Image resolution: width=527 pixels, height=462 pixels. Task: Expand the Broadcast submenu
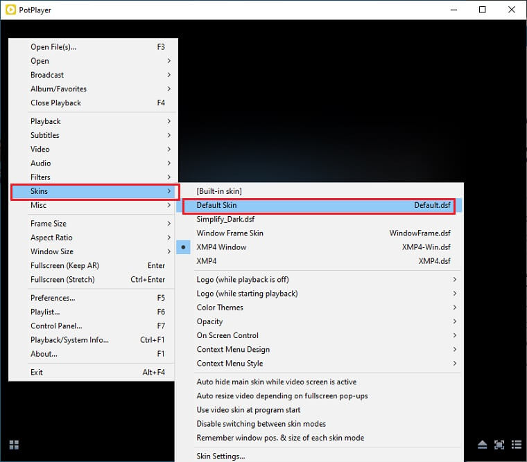coord(93,75)
